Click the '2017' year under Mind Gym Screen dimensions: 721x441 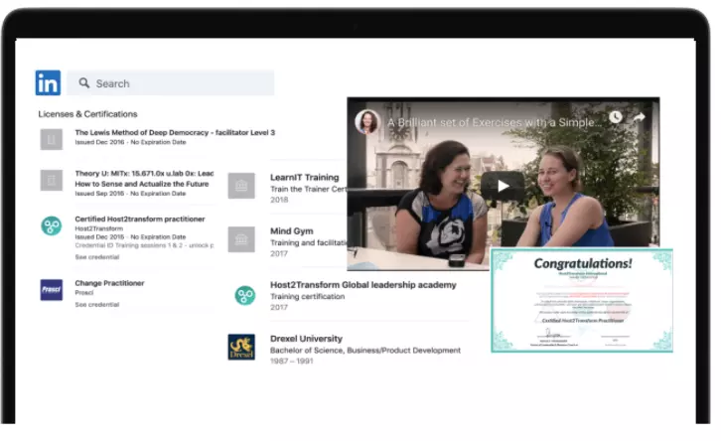[279, 253]
